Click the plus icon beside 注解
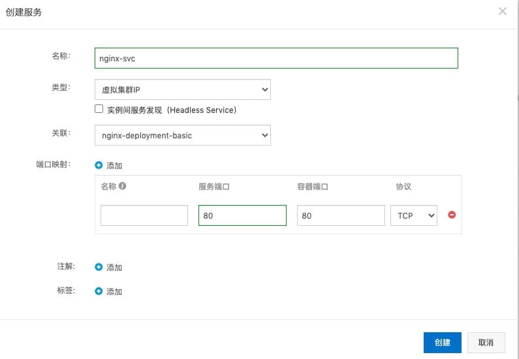 point(99,267)
